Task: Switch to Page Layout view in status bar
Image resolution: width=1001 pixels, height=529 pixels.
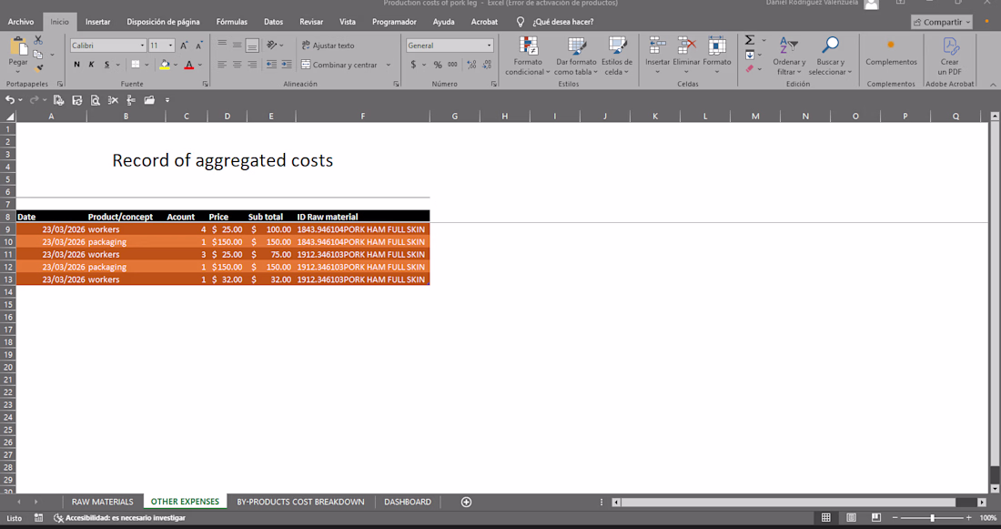Action: point(851,517)
